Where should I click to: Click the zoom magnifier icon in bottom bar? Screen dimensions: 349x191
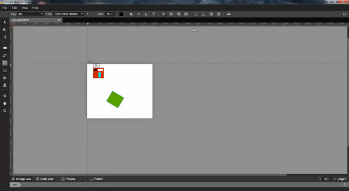tap(320, 179)
